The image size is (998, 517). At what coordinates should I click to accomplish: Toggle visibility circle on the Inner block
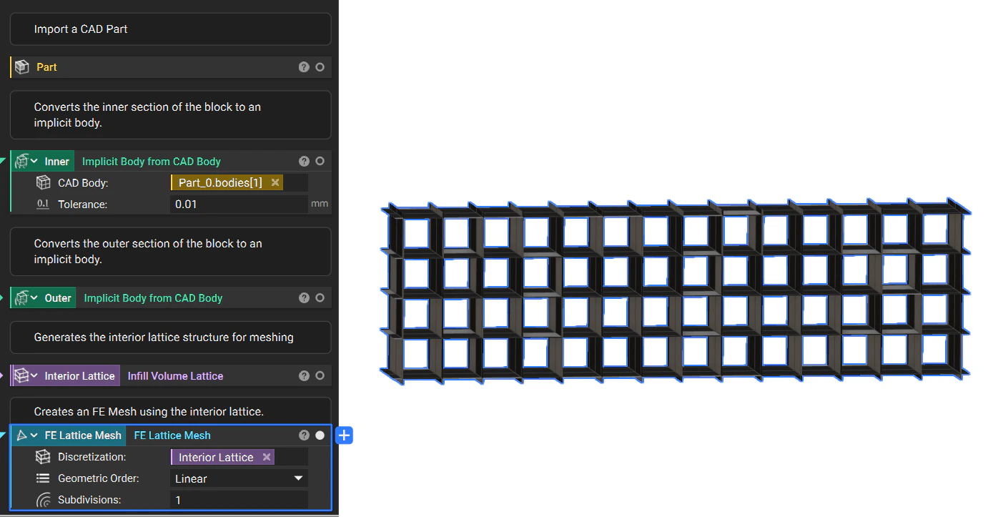point(320,161)
